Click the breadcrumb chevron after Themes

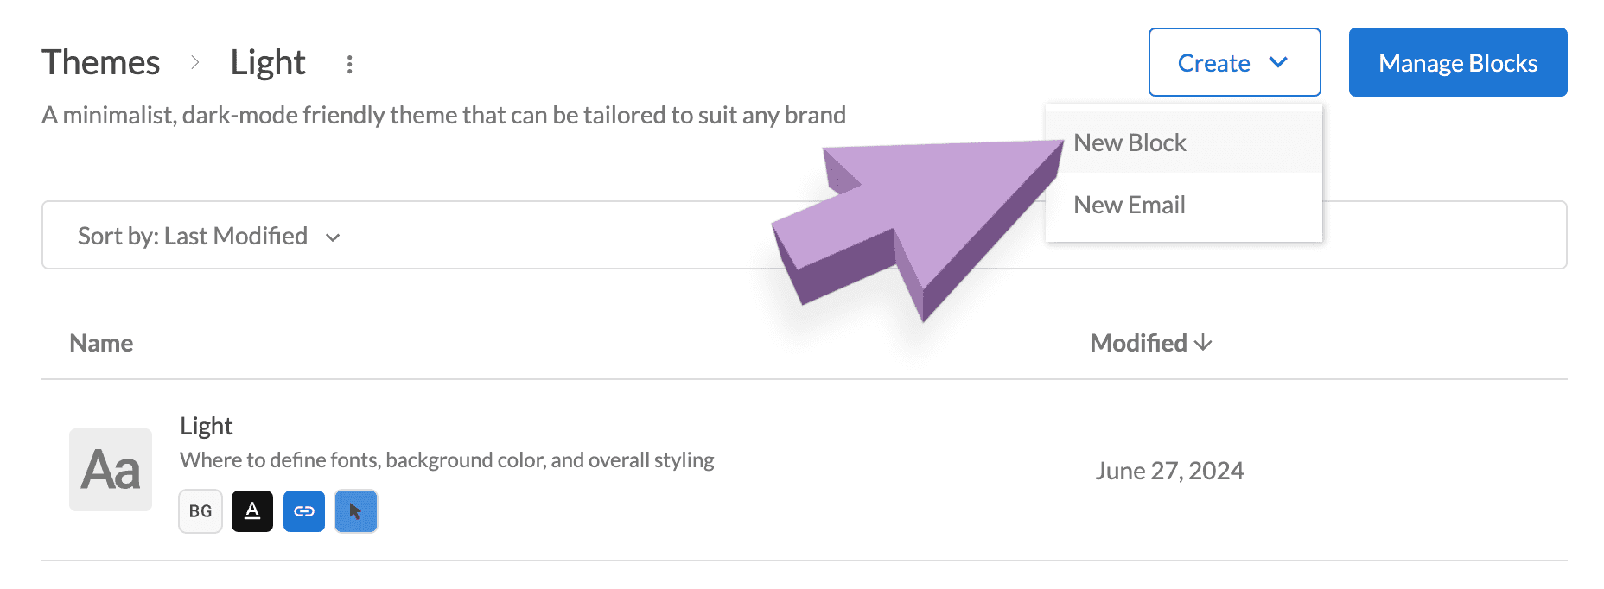(x=195, y=63)
